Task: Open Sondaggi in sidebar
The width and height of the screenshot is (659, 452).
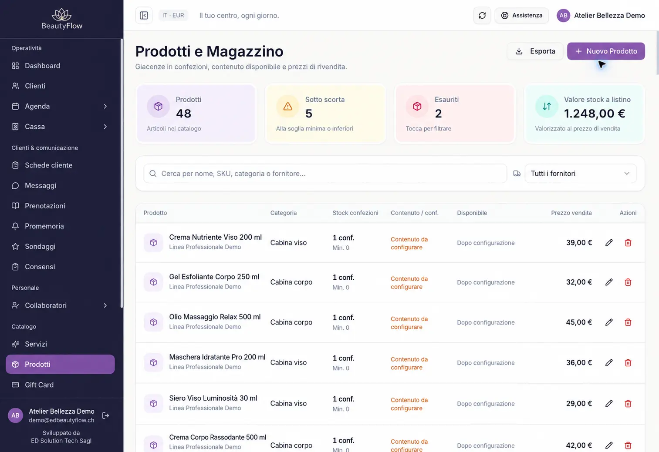Action: (60, 247)
